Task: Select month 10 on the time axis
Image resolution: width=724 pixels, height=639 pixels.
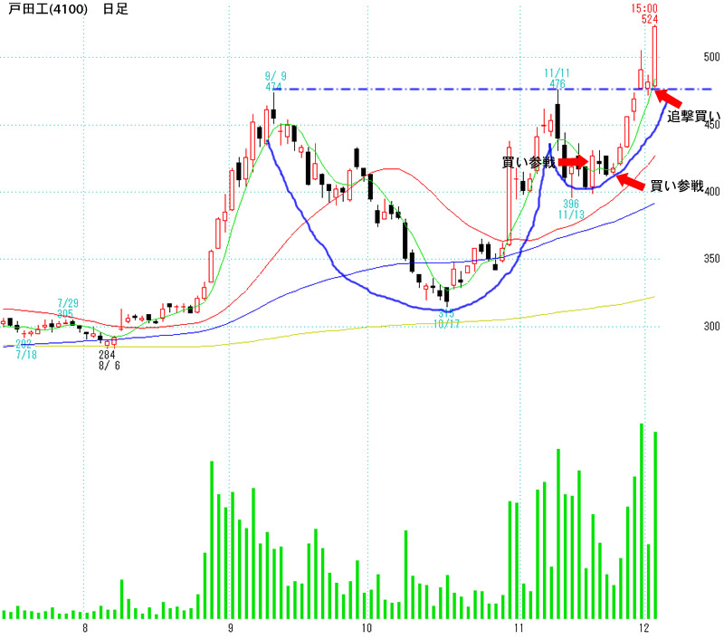Action: click(367, 628)
